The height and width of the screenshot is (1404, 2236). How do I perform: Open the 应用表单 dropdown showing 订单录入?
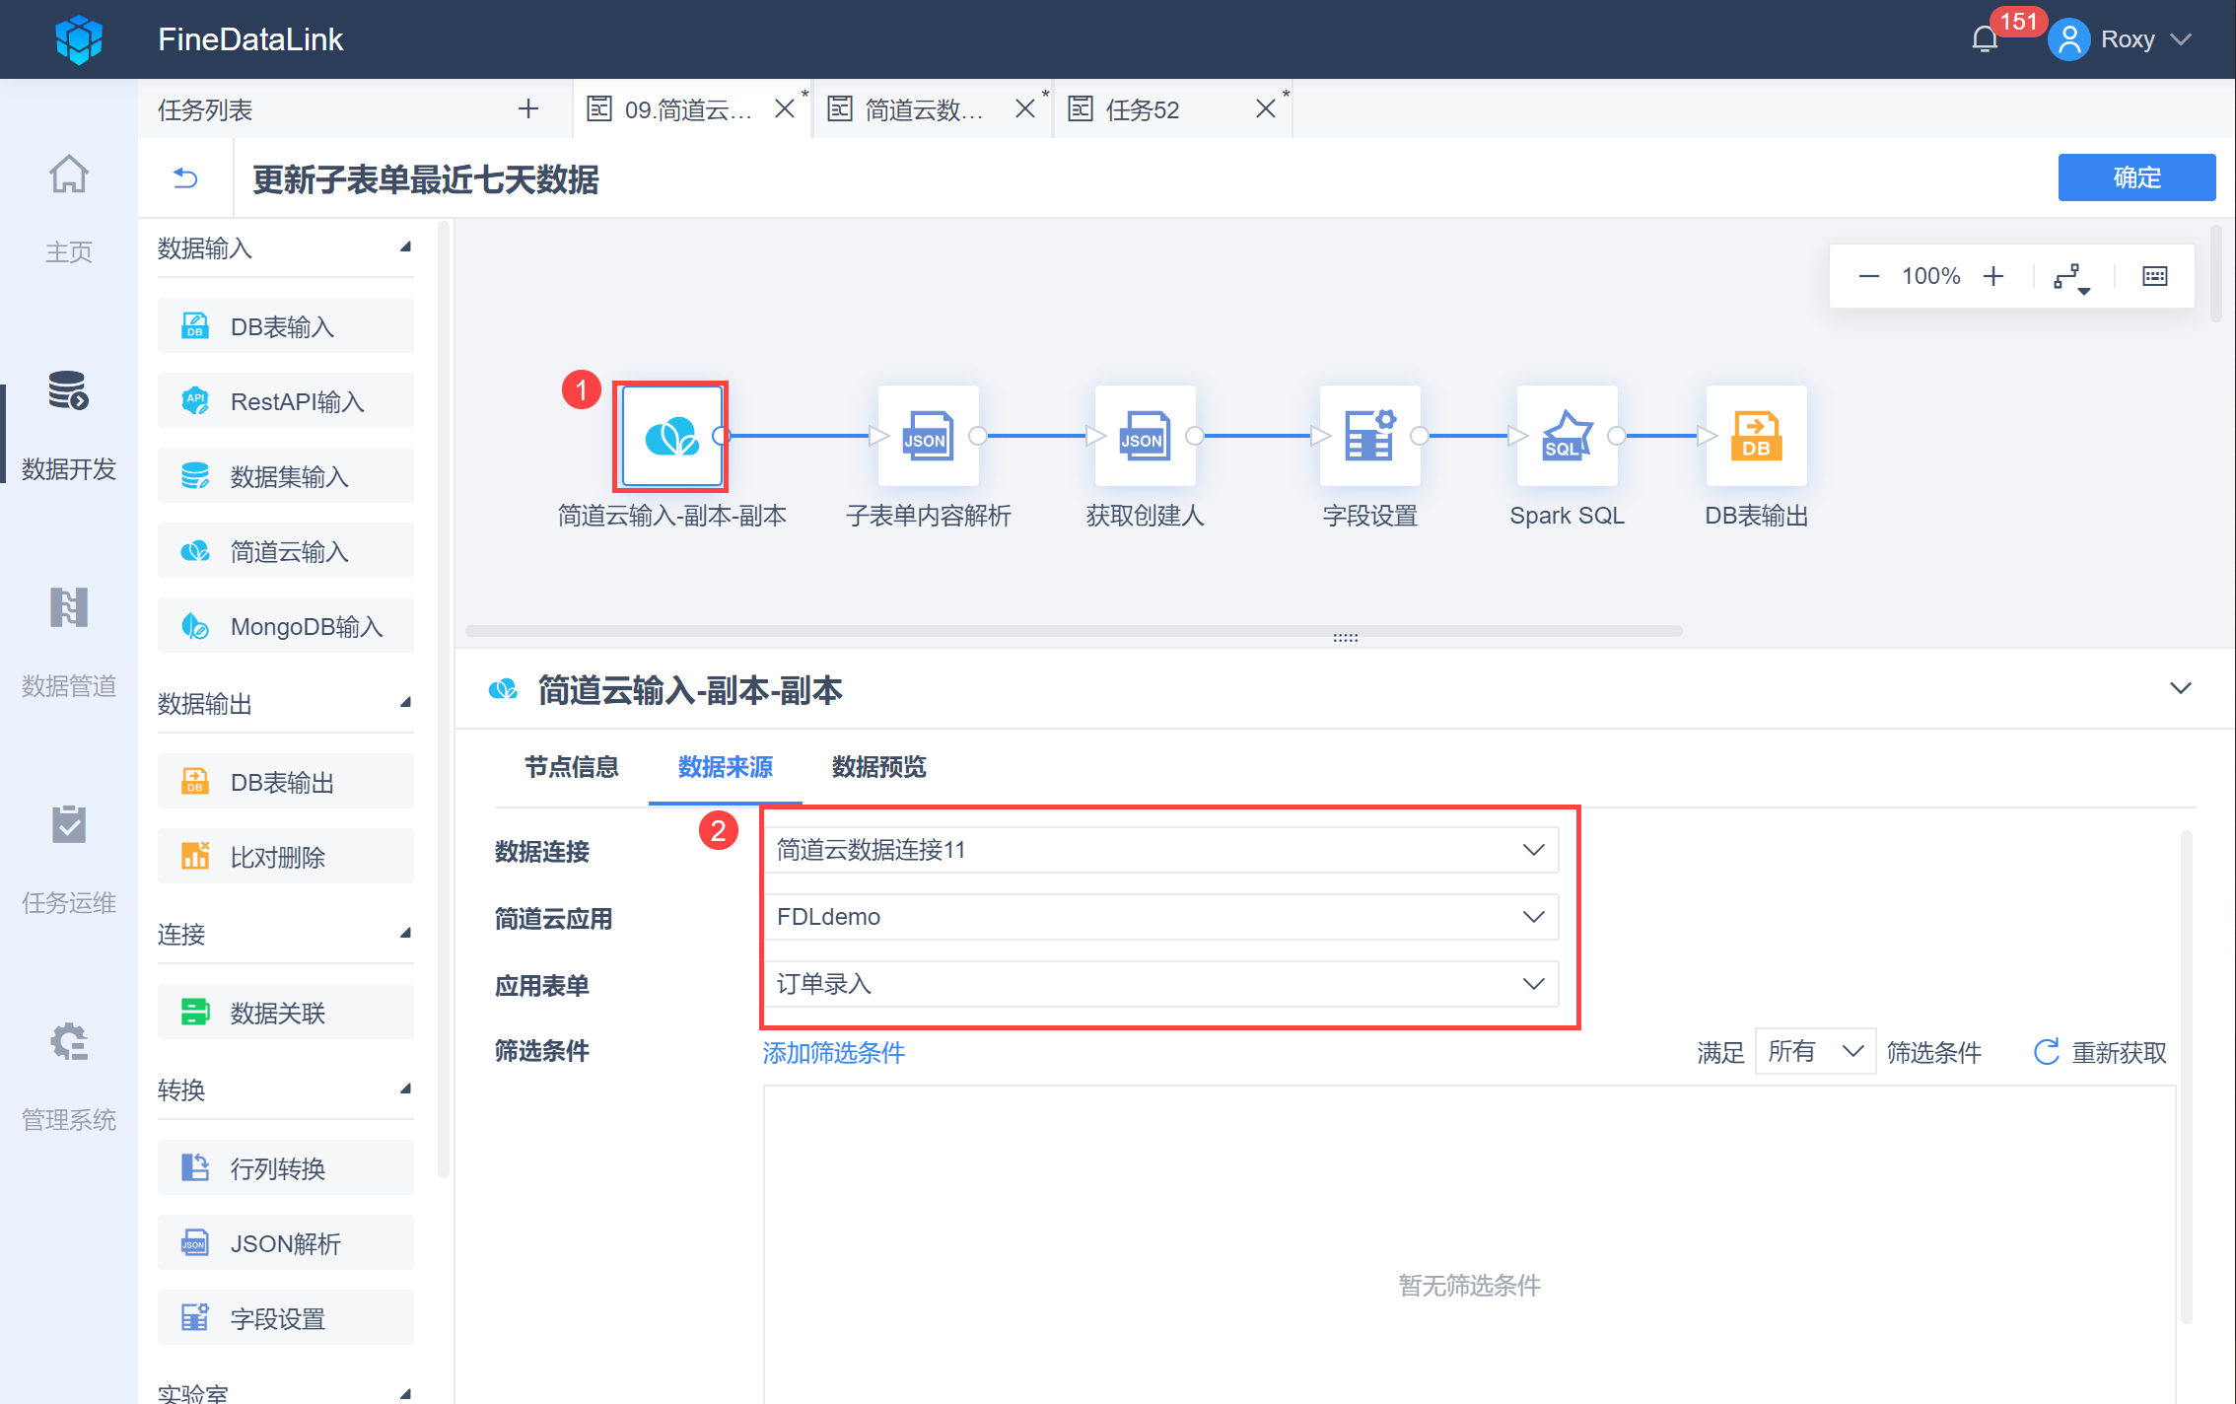[1160, 984]
